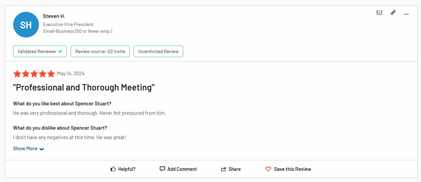Click the Review source: G2 invite badge
This screenshot has width=421, height=182.
(x=100, y=51)
